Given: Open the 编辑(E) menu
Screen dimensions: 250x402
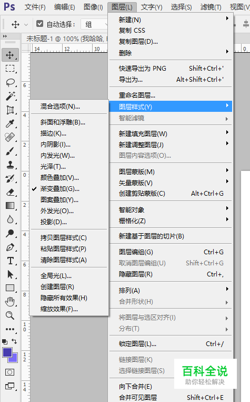Looking at the screenshot, I should click(65, 7).
